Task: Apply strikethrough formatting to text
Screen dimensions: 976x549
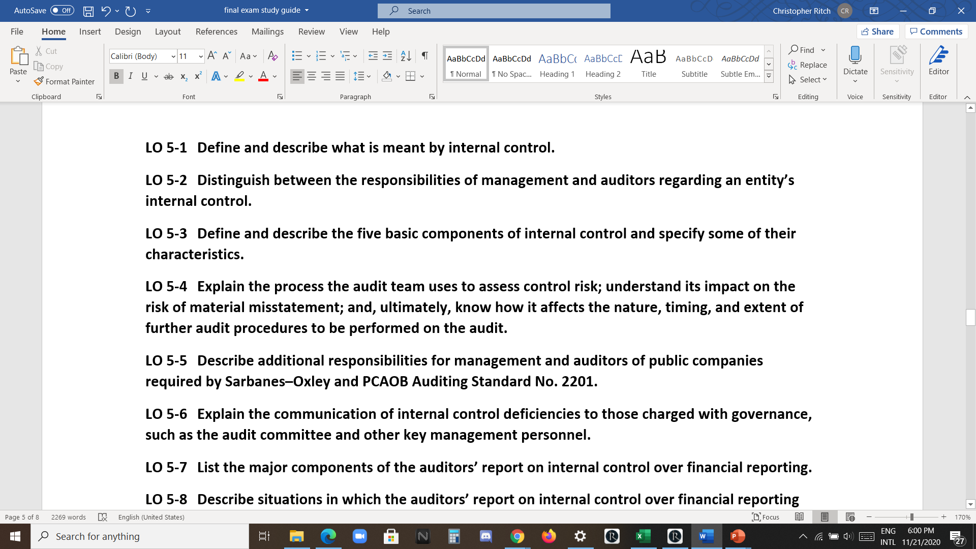Action: (x=169, y=76)
